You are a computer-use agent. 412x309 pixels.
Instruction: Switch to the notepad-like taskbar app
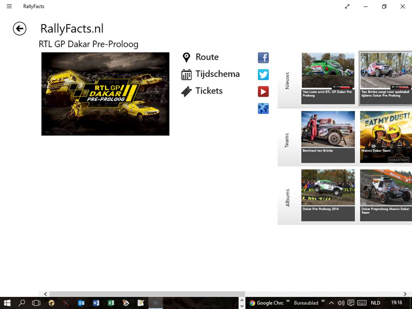[141, 303]
